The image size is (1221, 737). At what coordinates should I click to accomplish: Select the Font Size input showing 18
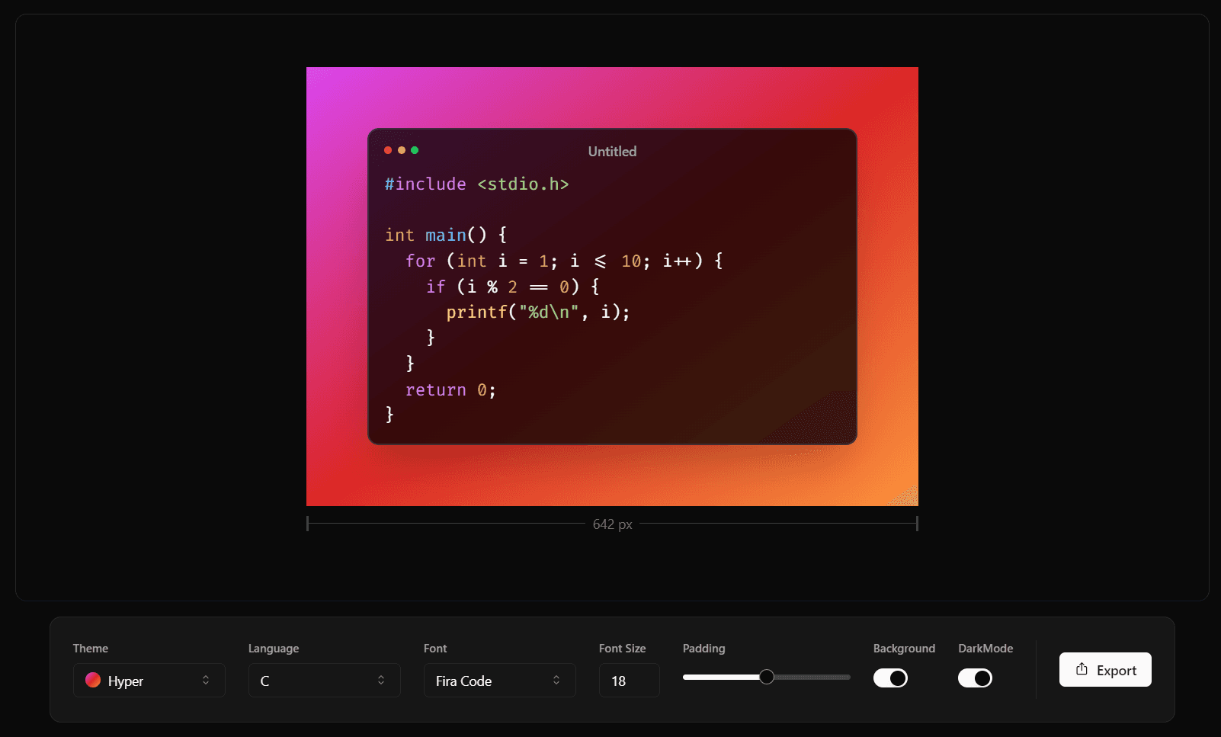[x=629, y=680]
